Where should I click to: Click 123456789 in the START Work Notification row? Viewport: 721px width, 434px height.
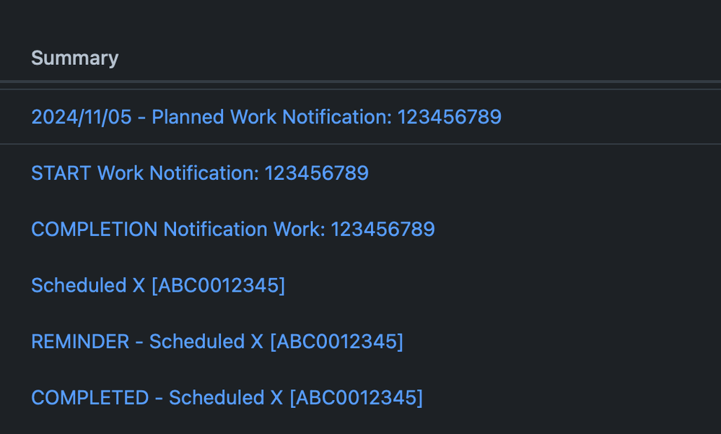click(x=316, y=173)
